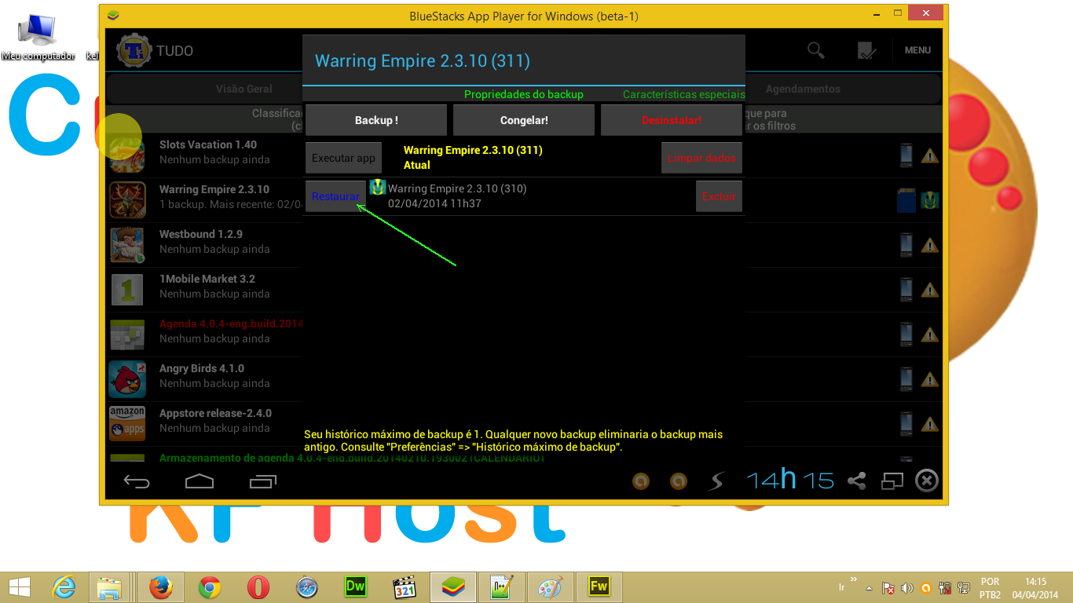Click the grey S icon in BlueStacks bar
Screen dimensions: 1073x603
pyautogui.click(x=716, y=481)
